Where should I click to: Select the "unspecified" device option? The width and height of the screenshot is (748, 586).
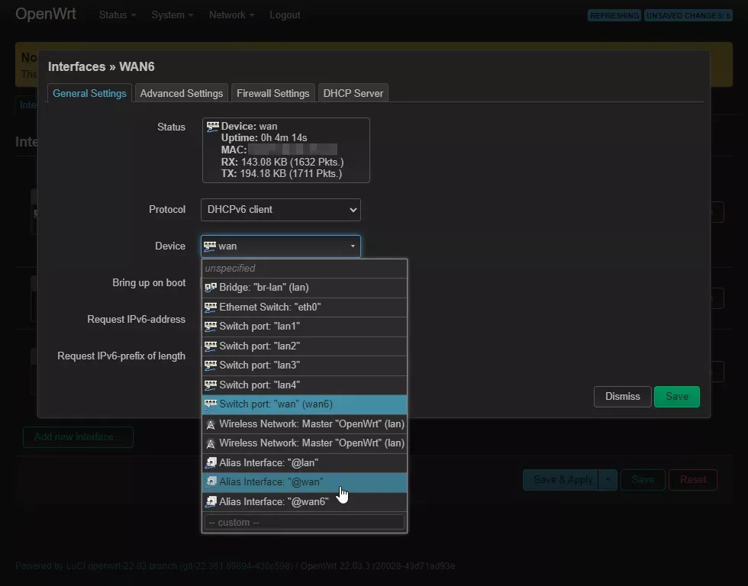coord(305,269)
